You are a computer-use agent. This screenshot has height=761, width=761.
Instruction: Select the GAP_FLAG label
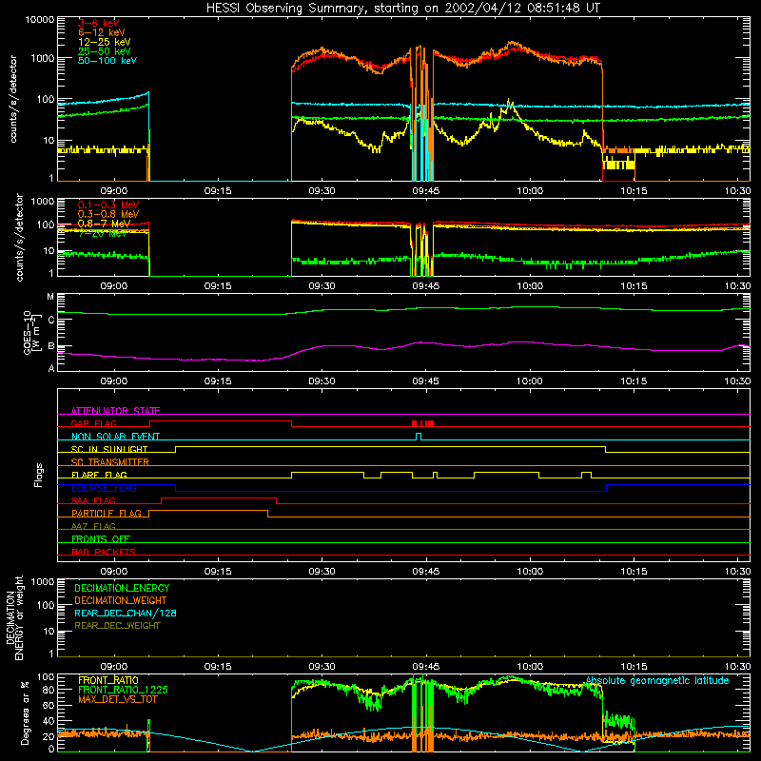[x=93, y=423]
